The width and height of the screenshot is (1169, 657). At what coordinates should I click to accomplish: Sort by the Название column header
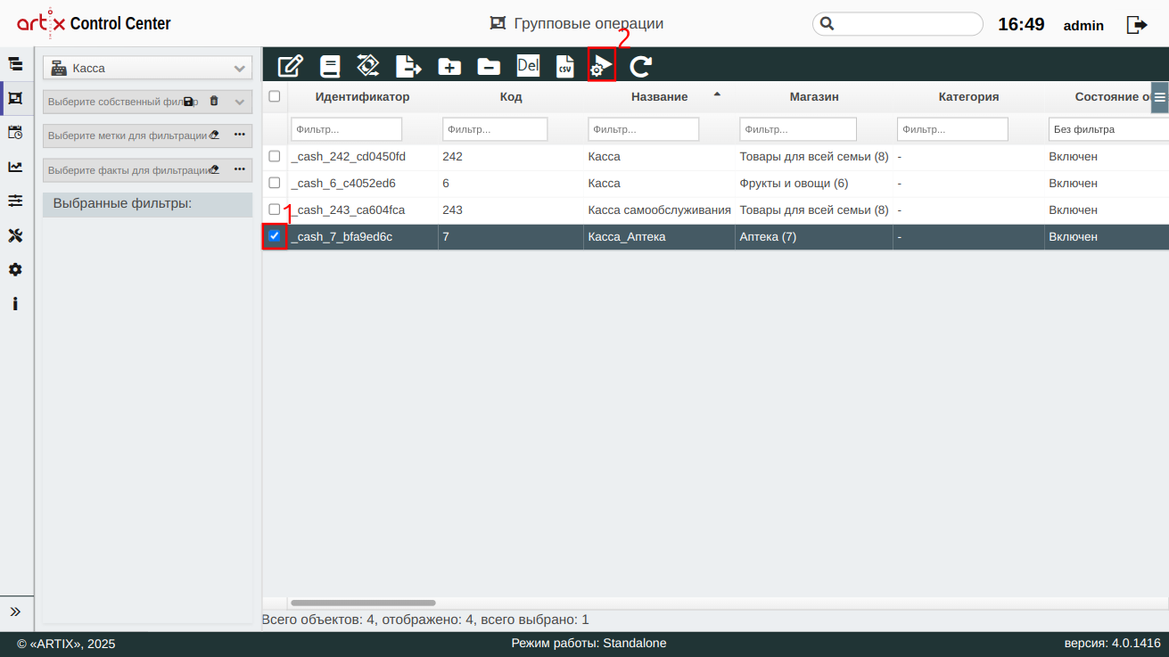tap(659, 96)
